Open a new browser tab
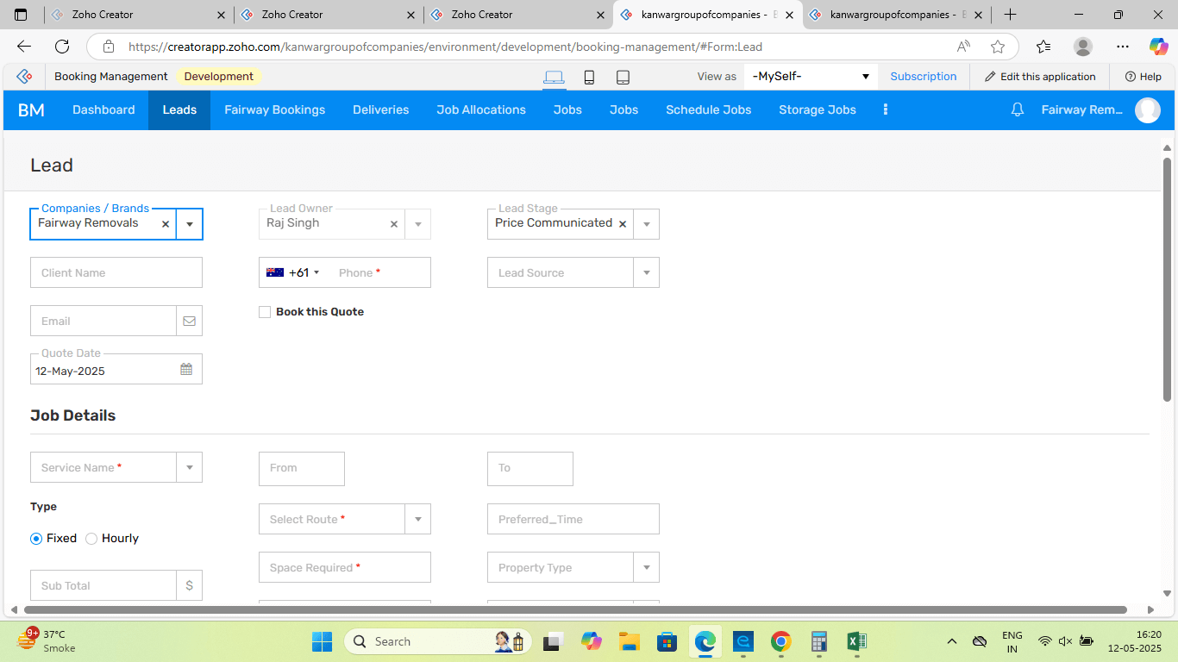This screenshot has height=662, width=1178. [x=1010, y=15]
